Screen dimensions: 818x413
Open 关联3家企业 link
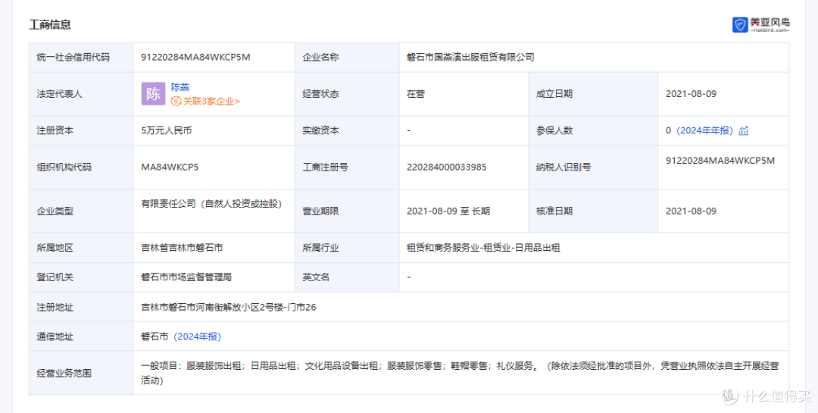point(205,102)
